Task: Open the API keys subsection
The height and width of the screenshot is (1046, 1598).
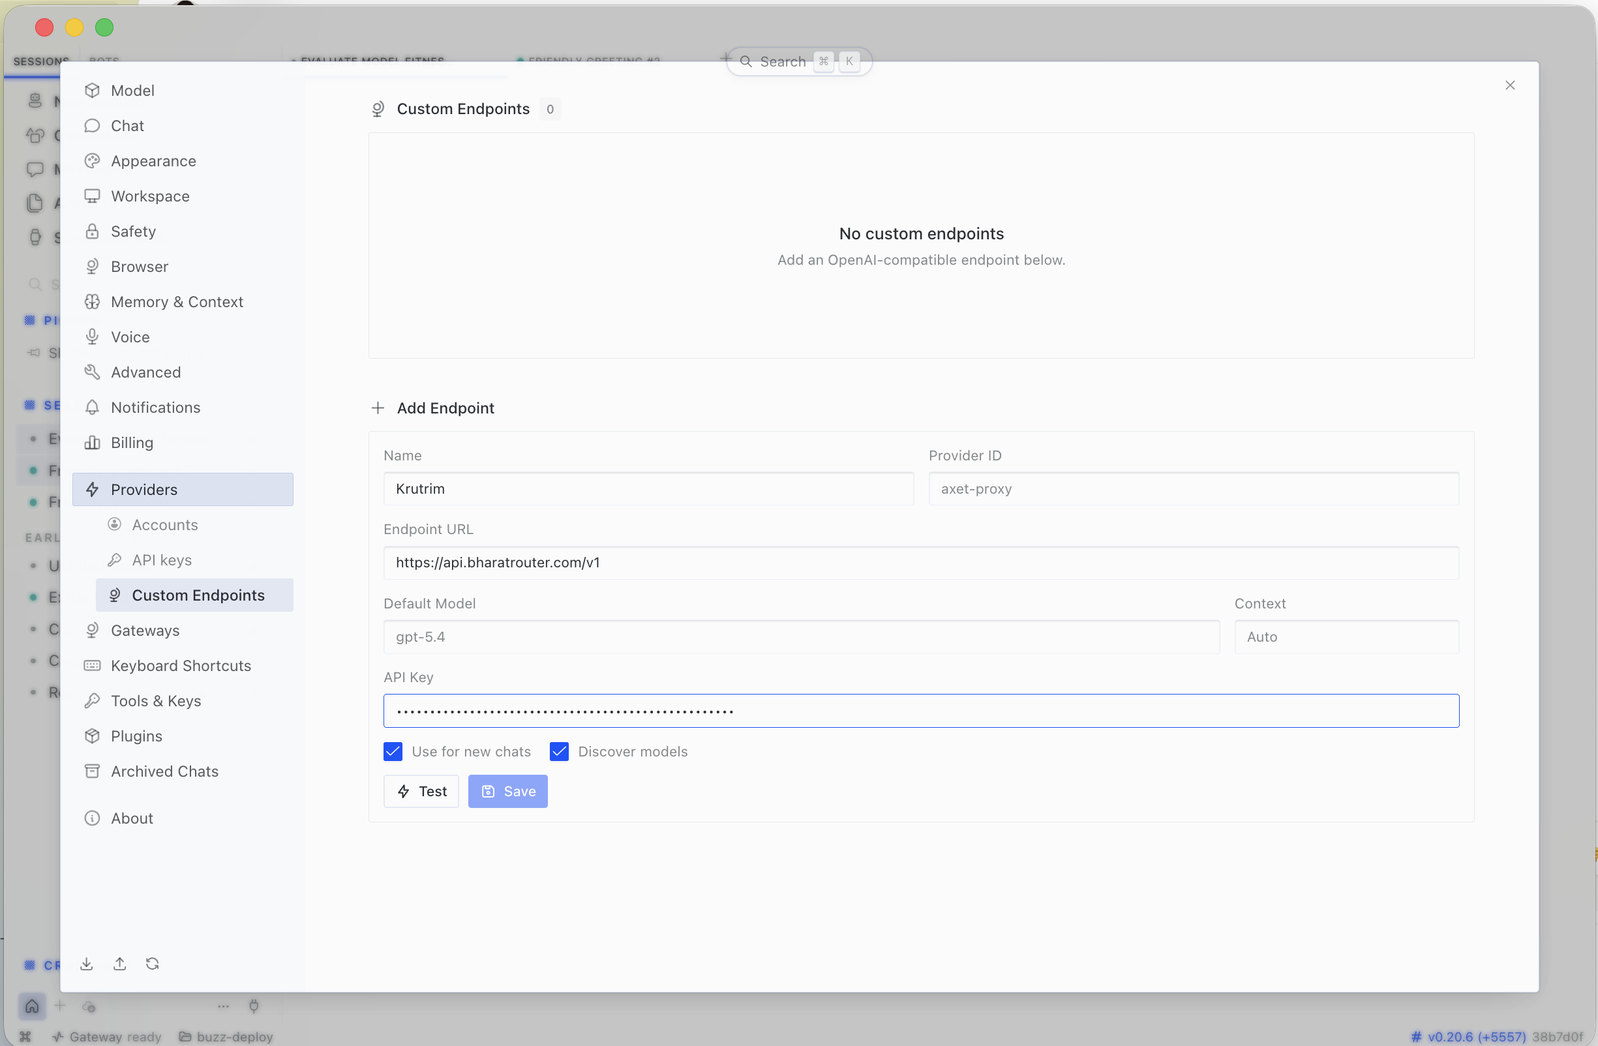Action: click(194, 560)
